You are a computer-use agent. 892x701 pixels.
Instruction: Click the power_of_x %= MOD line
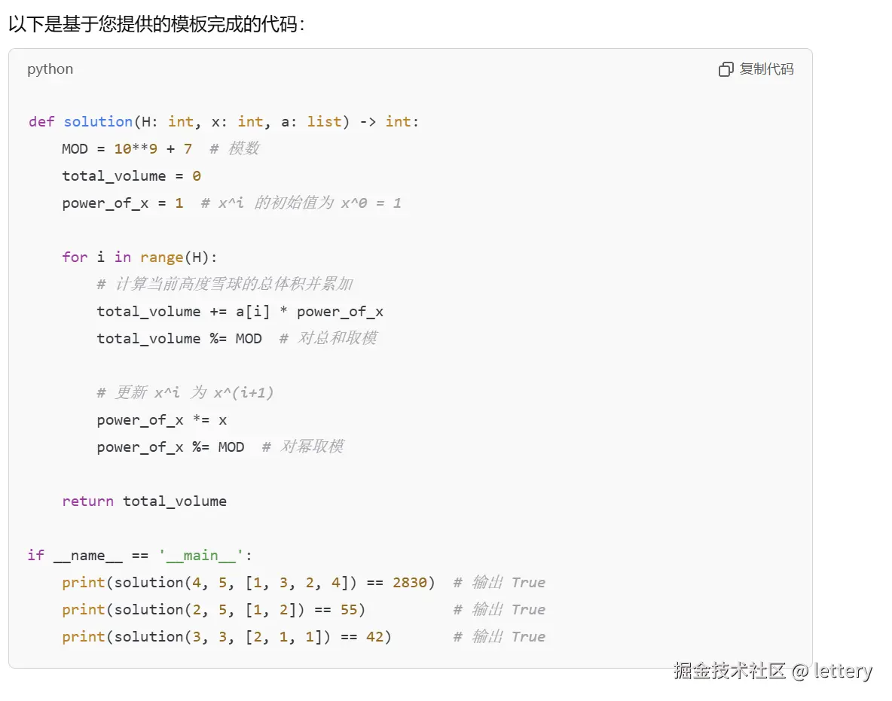[171, 447]
